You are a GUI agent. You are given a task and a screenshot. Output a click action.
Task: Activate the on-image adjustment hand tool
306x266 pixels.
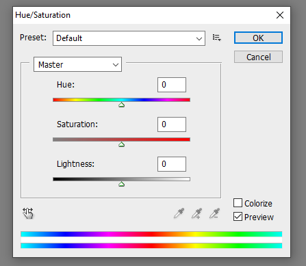click(x=28, y=213)
